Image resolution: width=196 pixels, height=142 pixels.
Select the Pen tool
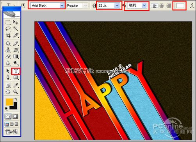pos(8,77)
